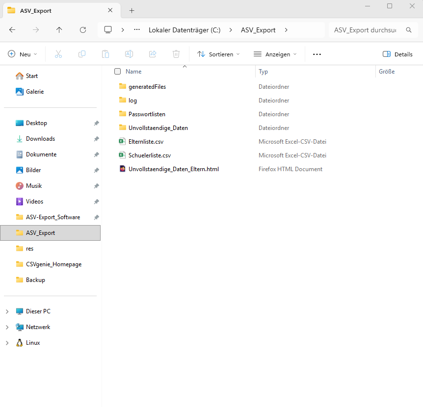The height and width of the screenshot is (407, 423).
Task: Click the Copy icon in the toolbar
Action: [x=81, y=54]
